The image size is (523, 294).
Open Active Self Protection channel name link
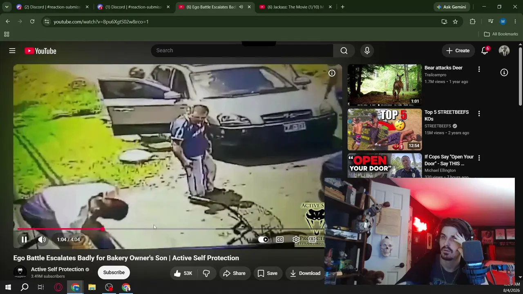click(x=57, y=269)
